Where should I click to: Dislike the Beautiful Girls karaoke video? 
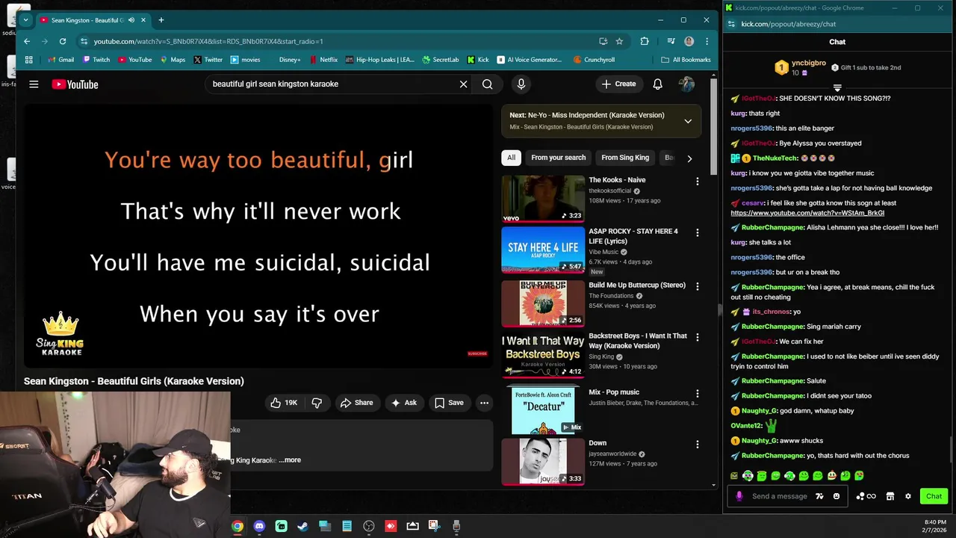[x=317, y=403]
